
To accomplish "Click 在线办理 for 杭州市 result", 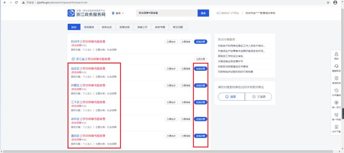I will tap(201, 42).
